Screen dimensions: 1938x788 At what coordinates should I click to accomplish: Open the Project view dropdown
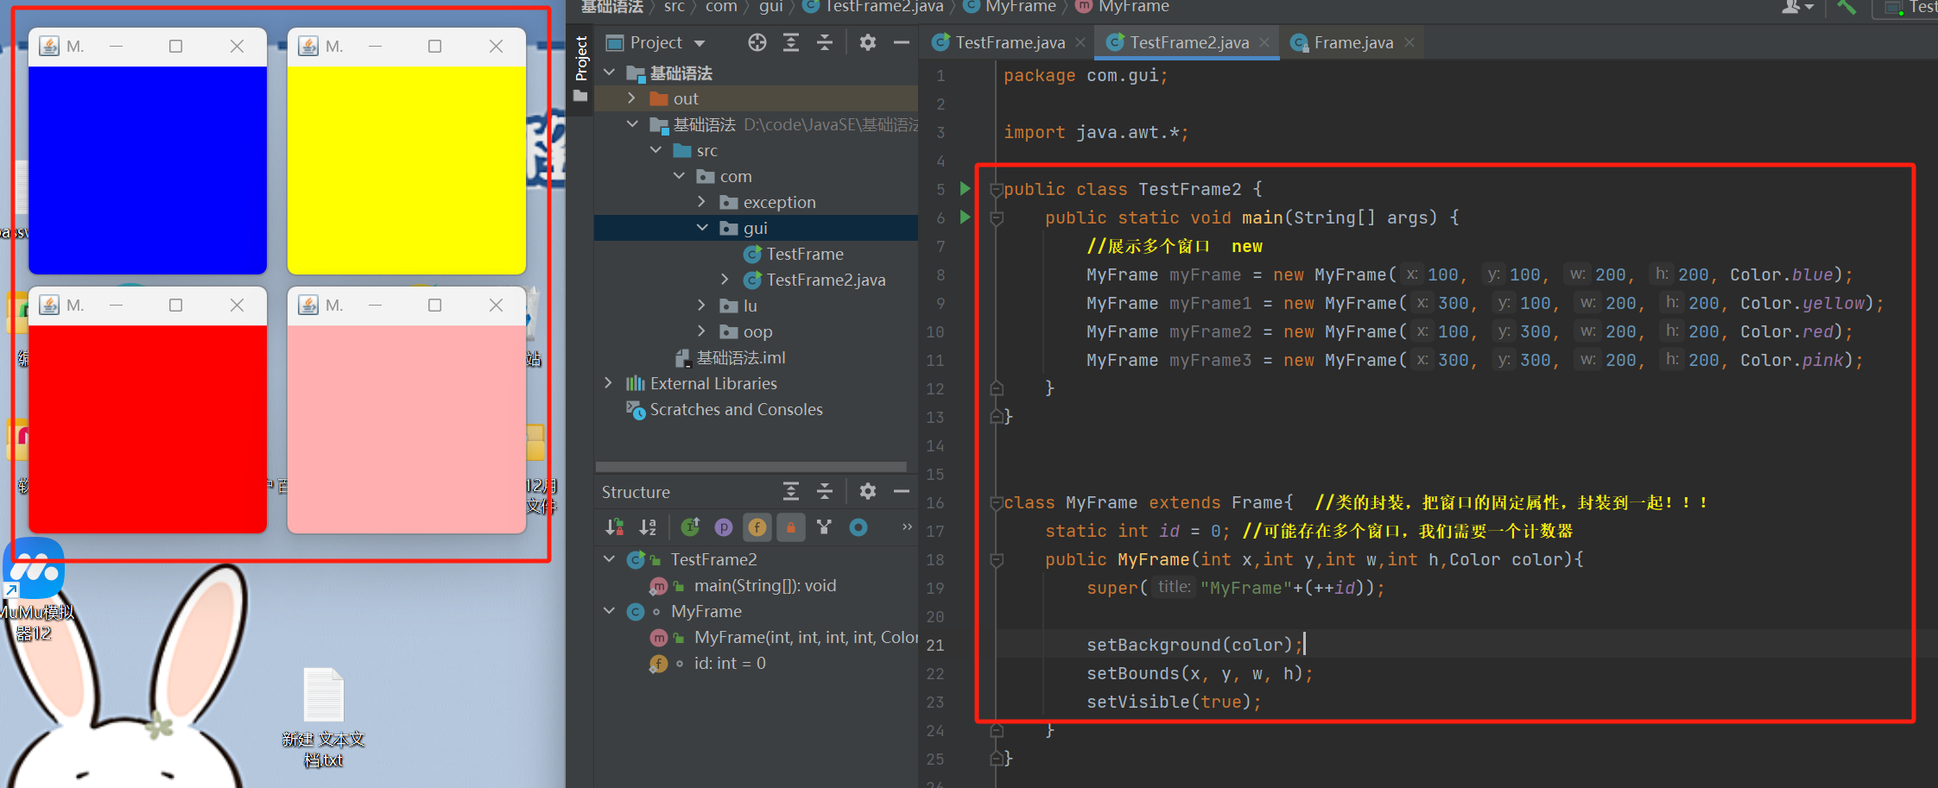point(700,43)
